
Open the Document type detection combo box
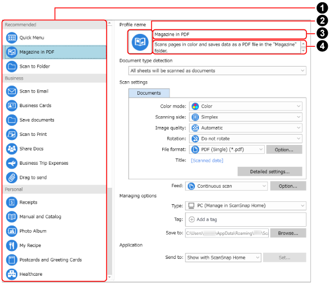tap(217, 70)
